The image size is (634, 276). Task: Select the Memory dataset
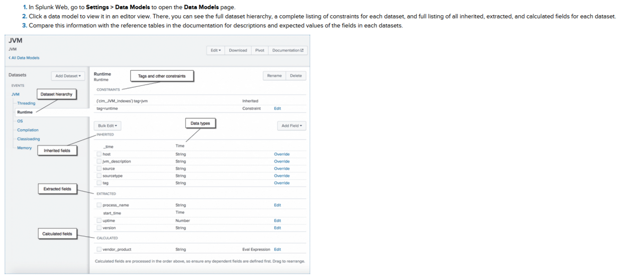point(24,148)
